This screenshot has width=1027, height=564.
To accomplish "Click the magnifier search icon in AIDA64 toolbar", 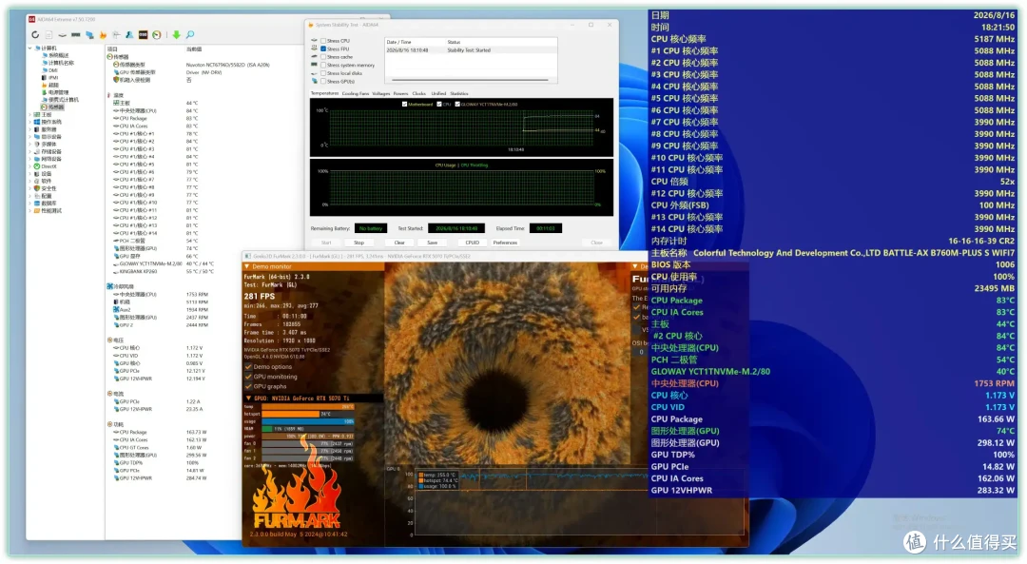I will point(190,35).
